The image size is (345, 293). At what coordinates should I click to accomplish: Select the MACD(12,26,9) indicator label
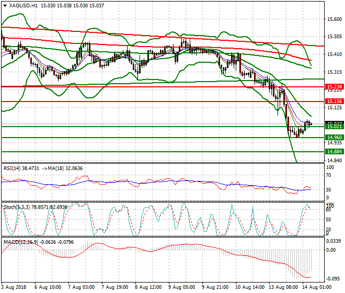20,242
